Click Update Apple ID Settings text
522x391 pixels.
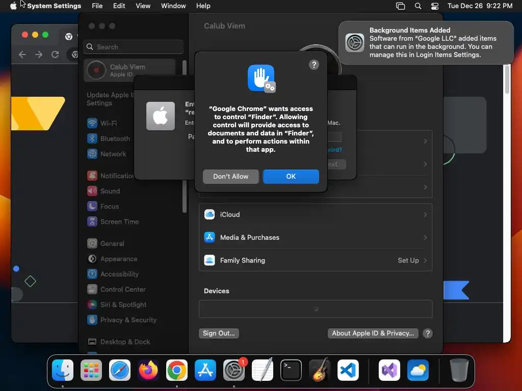pyautogui.click(x=110, y=99)
